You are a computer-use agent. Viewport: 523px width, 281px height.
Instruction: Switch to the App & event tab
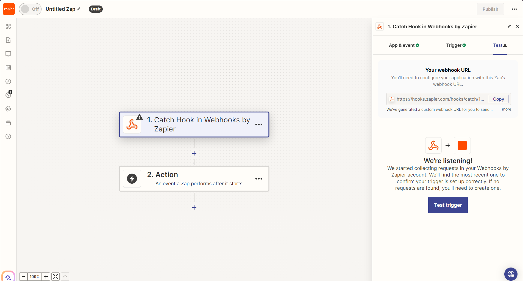[404, 45]
